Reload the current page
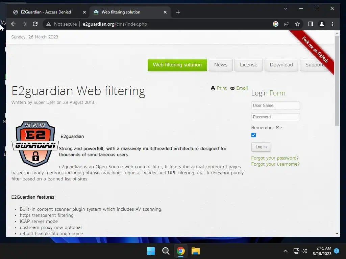This screenshot has width=346, height=259. pos(35,24)
